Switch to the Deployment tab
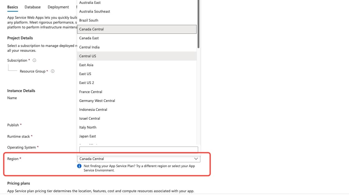 point(58,7)
